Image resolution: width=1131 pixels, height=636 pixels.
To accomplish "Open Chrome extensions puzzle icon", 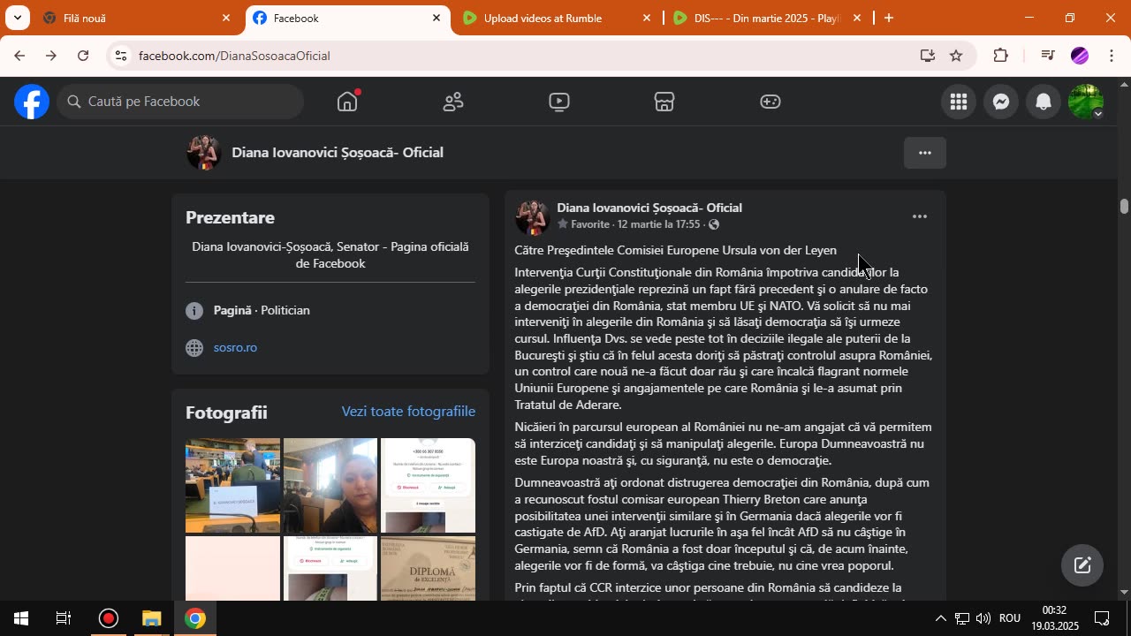I will pos(1000,56).
